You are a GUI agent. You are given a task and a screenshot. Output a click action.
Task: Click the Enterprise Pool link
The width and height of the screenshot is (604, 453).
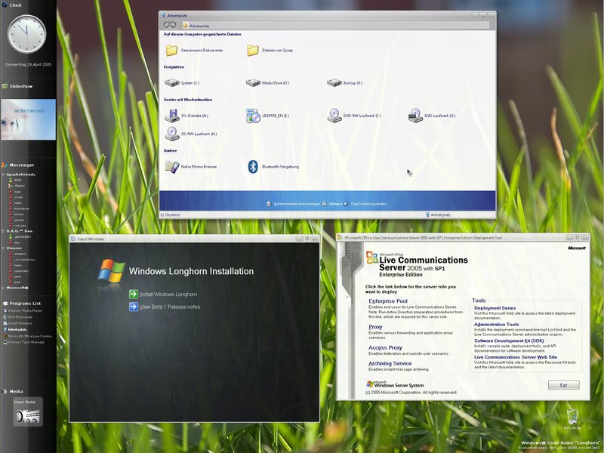[387, 300]
